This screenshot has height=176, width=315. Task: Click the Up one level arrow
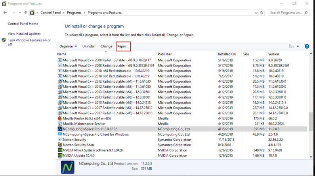26,13
